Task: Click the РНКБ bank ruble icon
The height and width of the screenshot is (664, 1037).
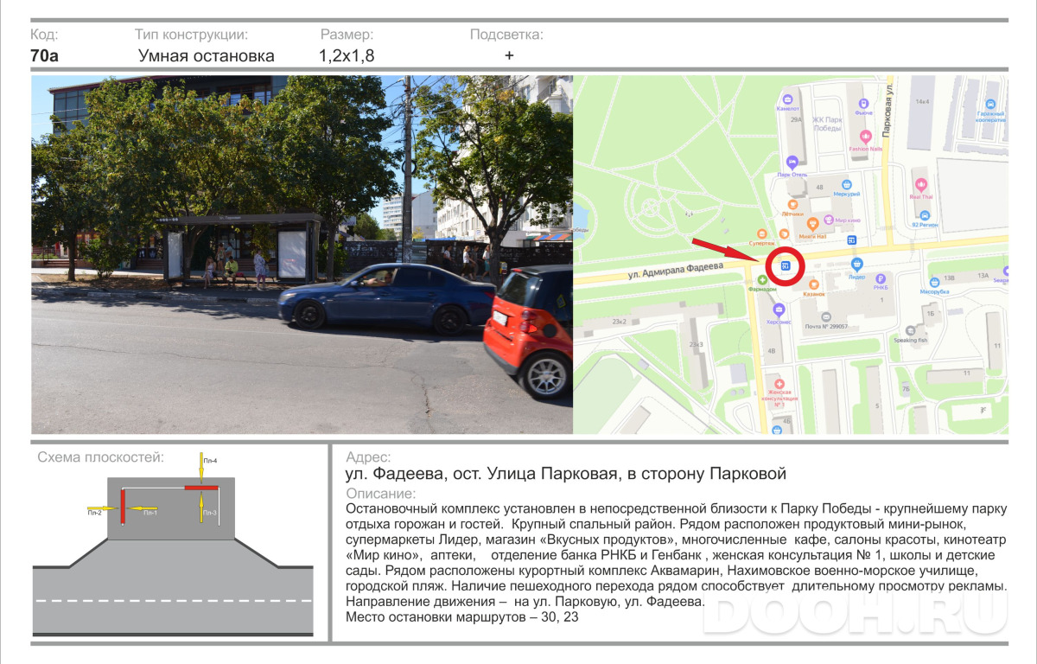Action: click(x=881, y=278)
